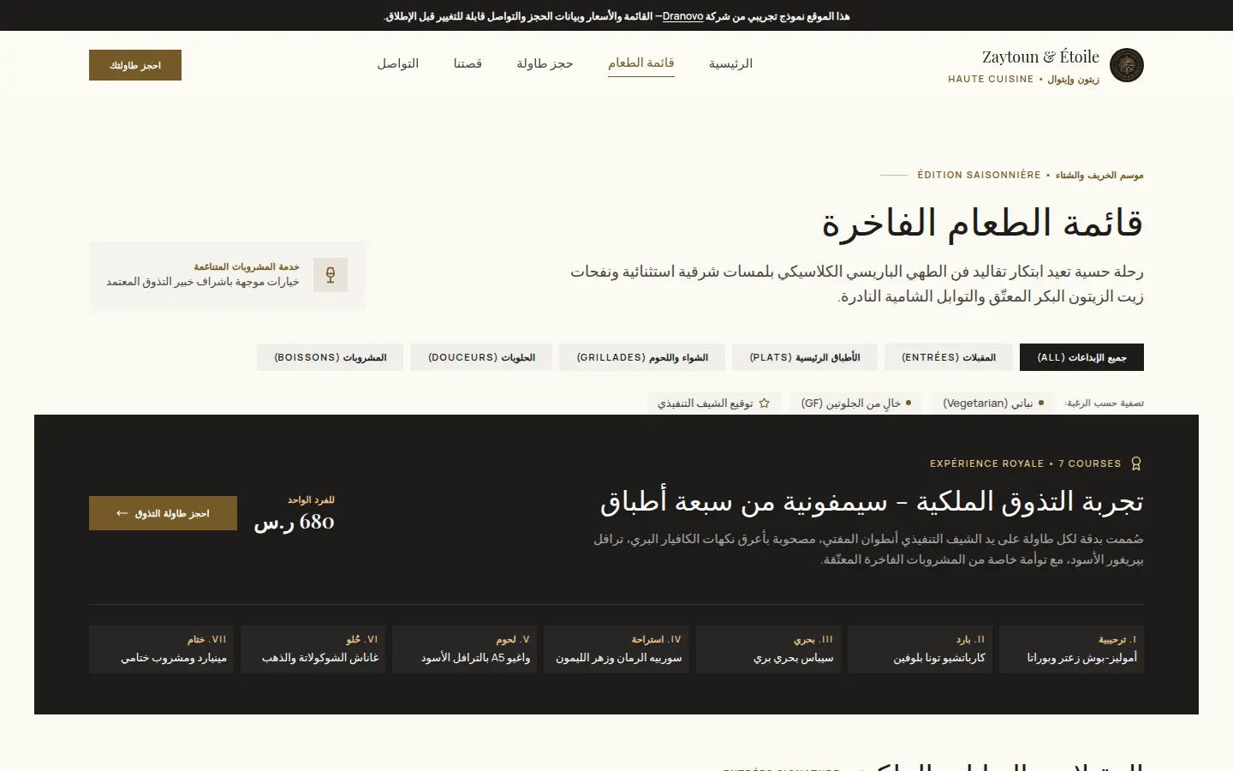Show the الشواء واللحوم (GRILLADES) category
The width and height of the screenshot is (1233, 771).
pyautogui.click(x=642, y=357)
